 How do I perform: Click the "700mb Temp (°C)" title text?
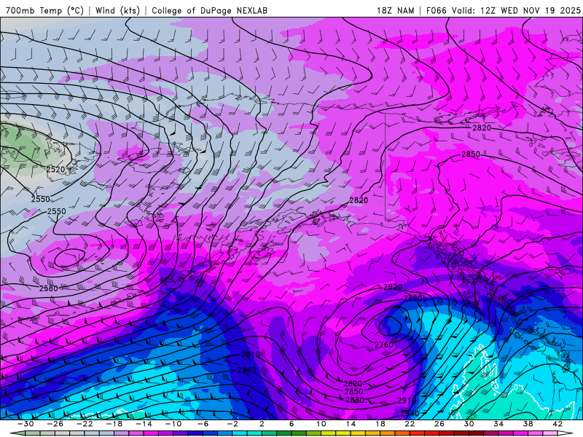tap(44, 10)
